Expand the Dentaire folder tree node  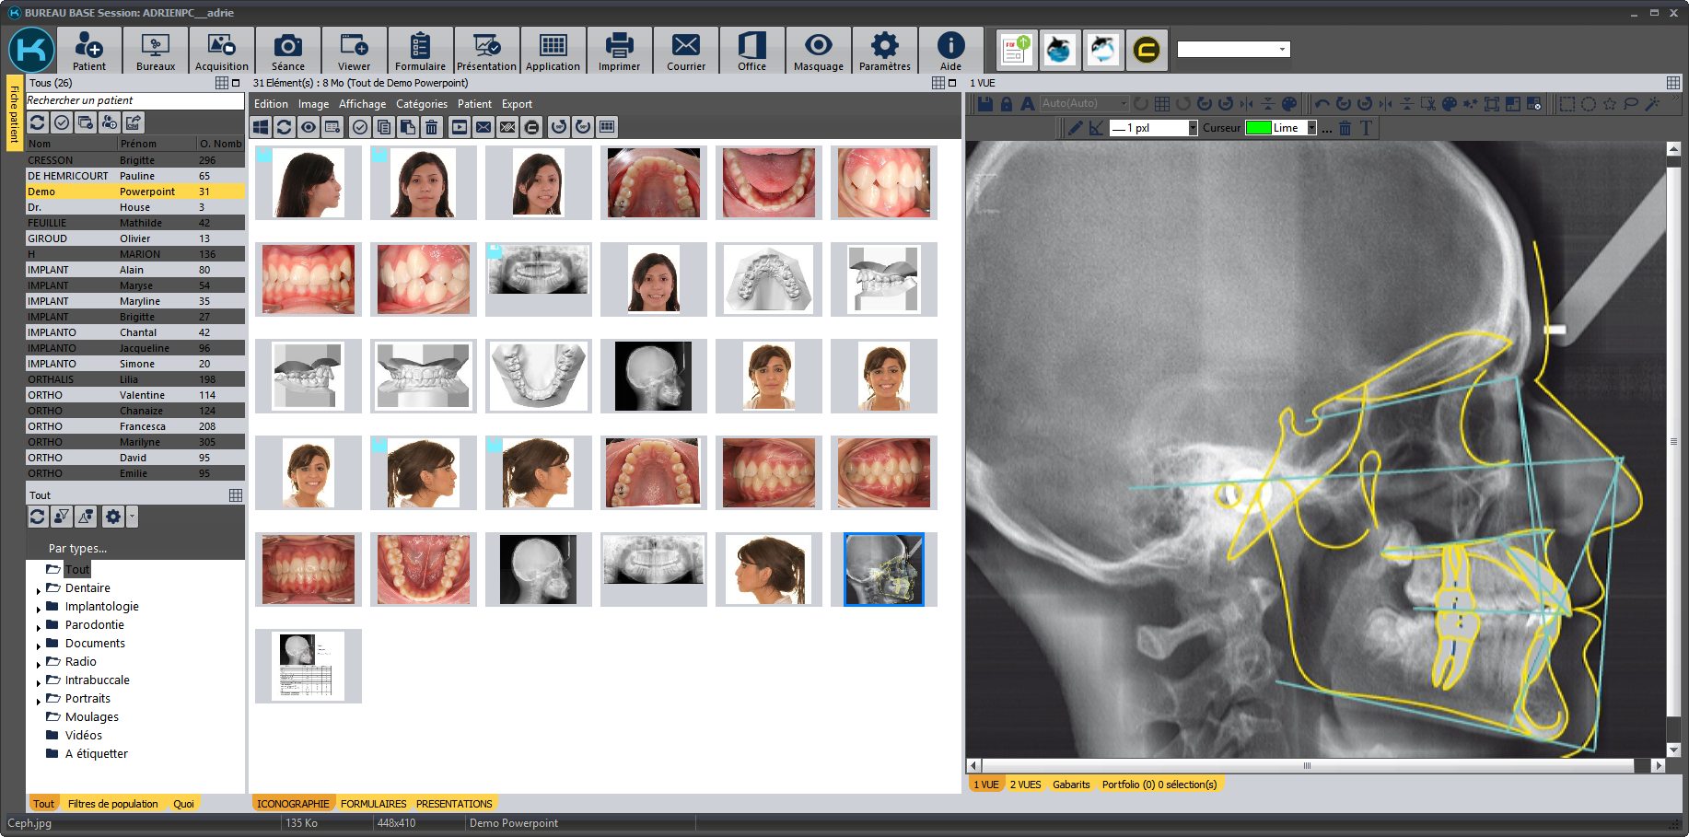point(39,589)
